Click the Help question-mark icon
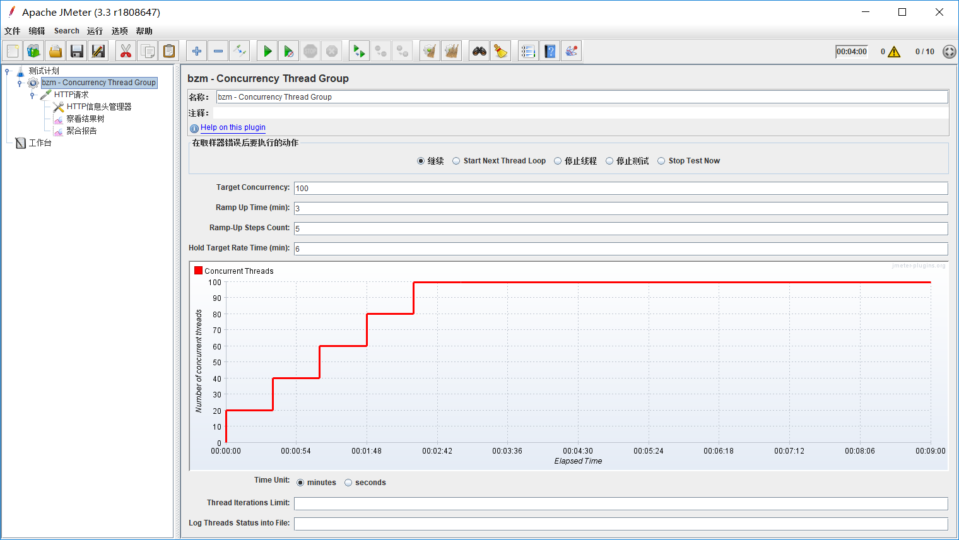The width and height of the screenshot is (959, 540). pos(550,51)
